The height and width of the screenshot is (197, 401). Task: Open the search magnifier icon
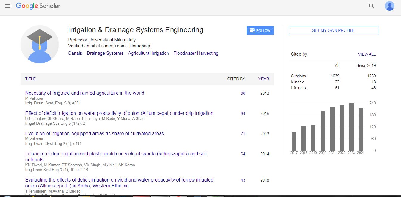371,6
